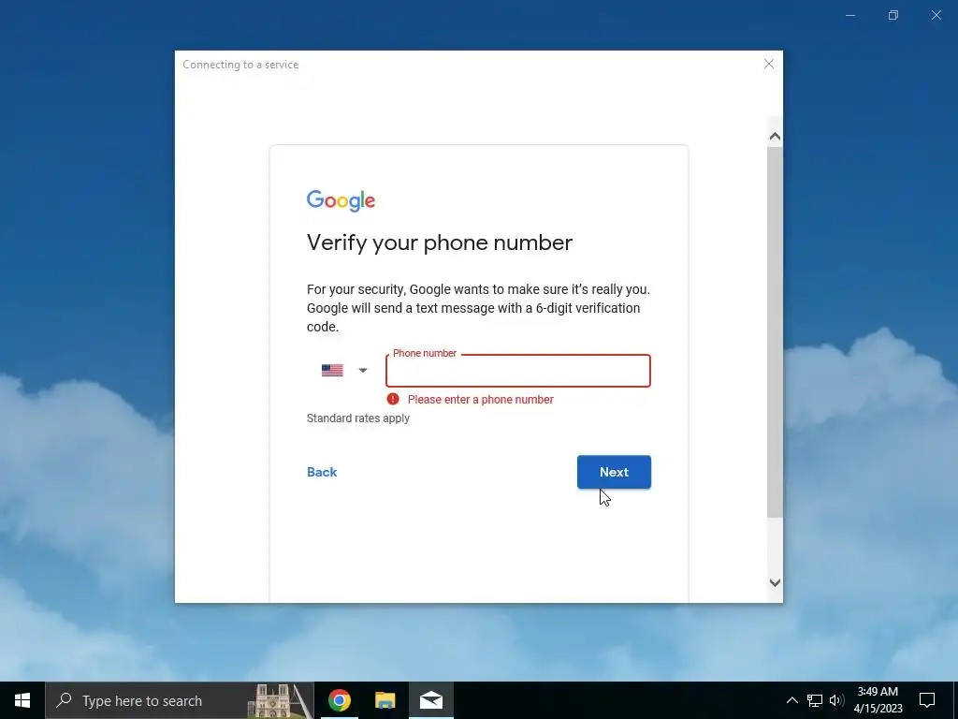Click the volume speaker tray icon
The width and height of the screenshot is (958, 719).
click(x=836, y=700)
